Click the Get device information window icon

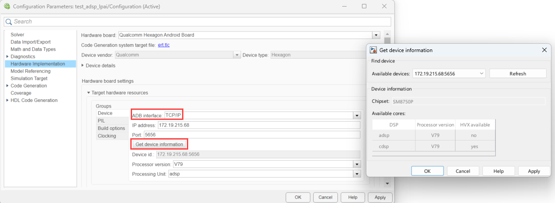click(373, 50)
